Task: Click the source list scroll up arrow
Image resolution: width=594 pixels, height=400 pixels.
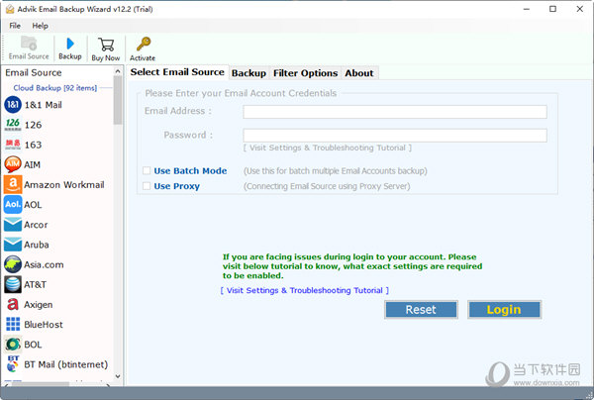Action: click(118, 71)
